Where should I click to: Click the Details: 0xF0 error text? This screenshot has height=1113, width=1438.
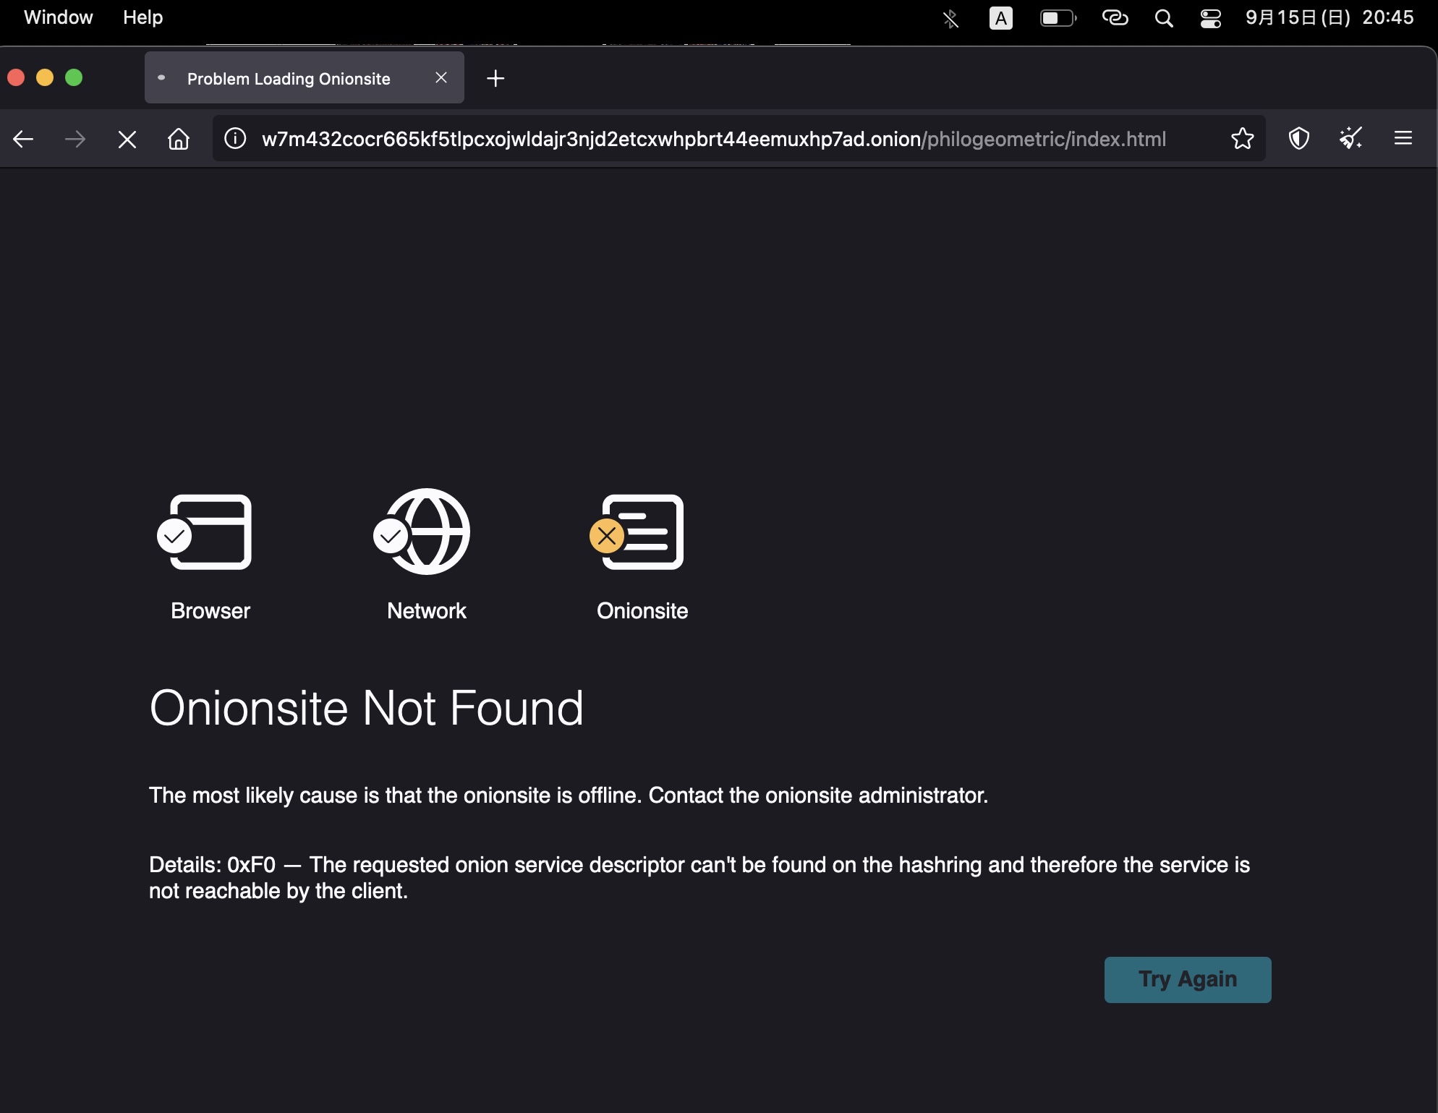(699, 877)
